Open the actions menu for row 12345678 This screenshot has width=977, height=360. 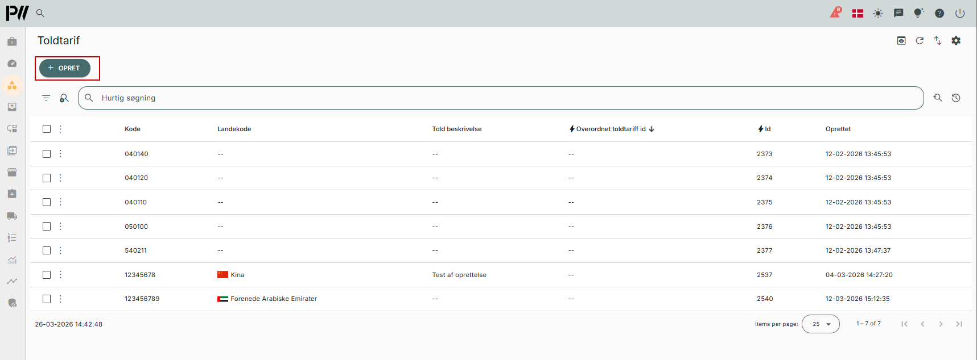[60, 275]
